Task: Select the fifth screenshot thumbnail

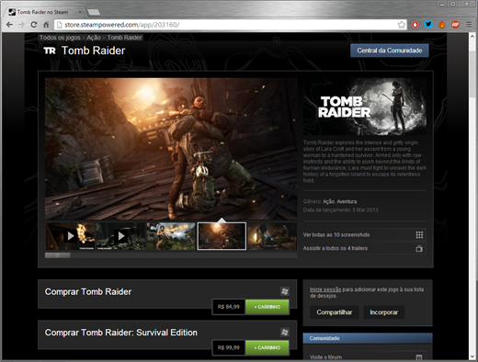Action: (x=272, y=236)
